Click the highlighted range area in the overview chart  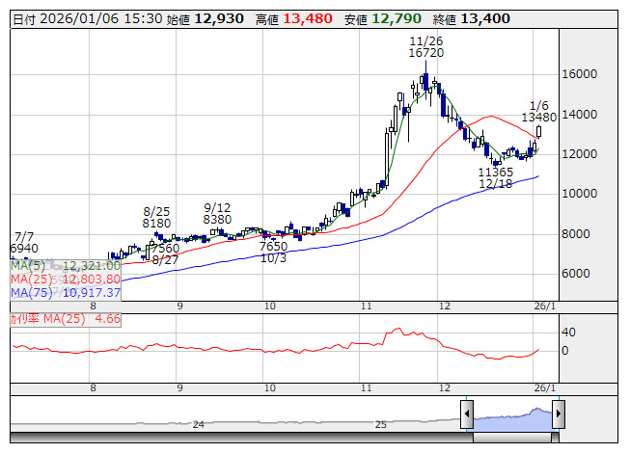(x=512, y=419)
